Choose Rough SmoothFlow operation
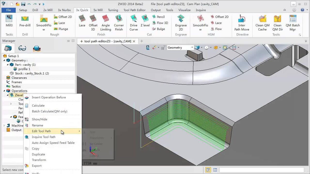Viewport: 310px width, 174px height. point(44,23)
